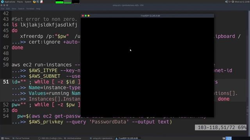Image resolution: width=250 pixels, height=140 pixels.
Task: Open the terminal Help menu
Action: point(38,9)
